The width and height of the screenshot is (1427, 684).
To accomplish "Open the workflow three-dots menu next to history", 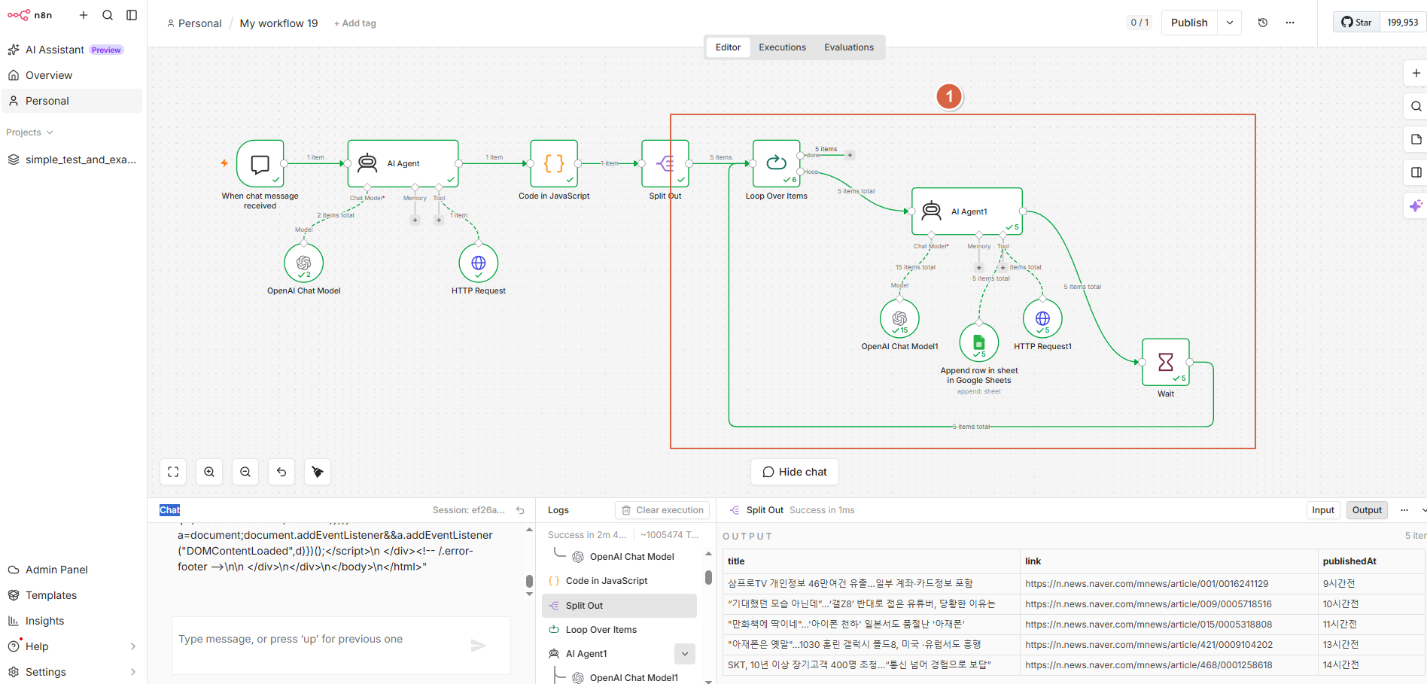I will [1290, 23].
